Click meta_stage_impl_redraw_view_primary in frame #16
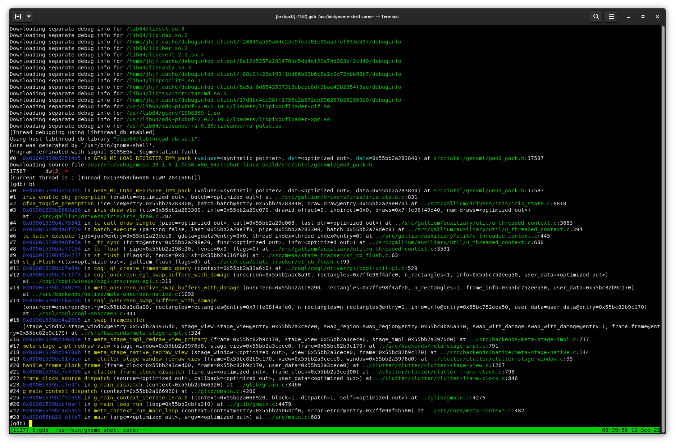The height and width of the screenshot is (444, 675). pyautogui.click(x=150, y=339)
